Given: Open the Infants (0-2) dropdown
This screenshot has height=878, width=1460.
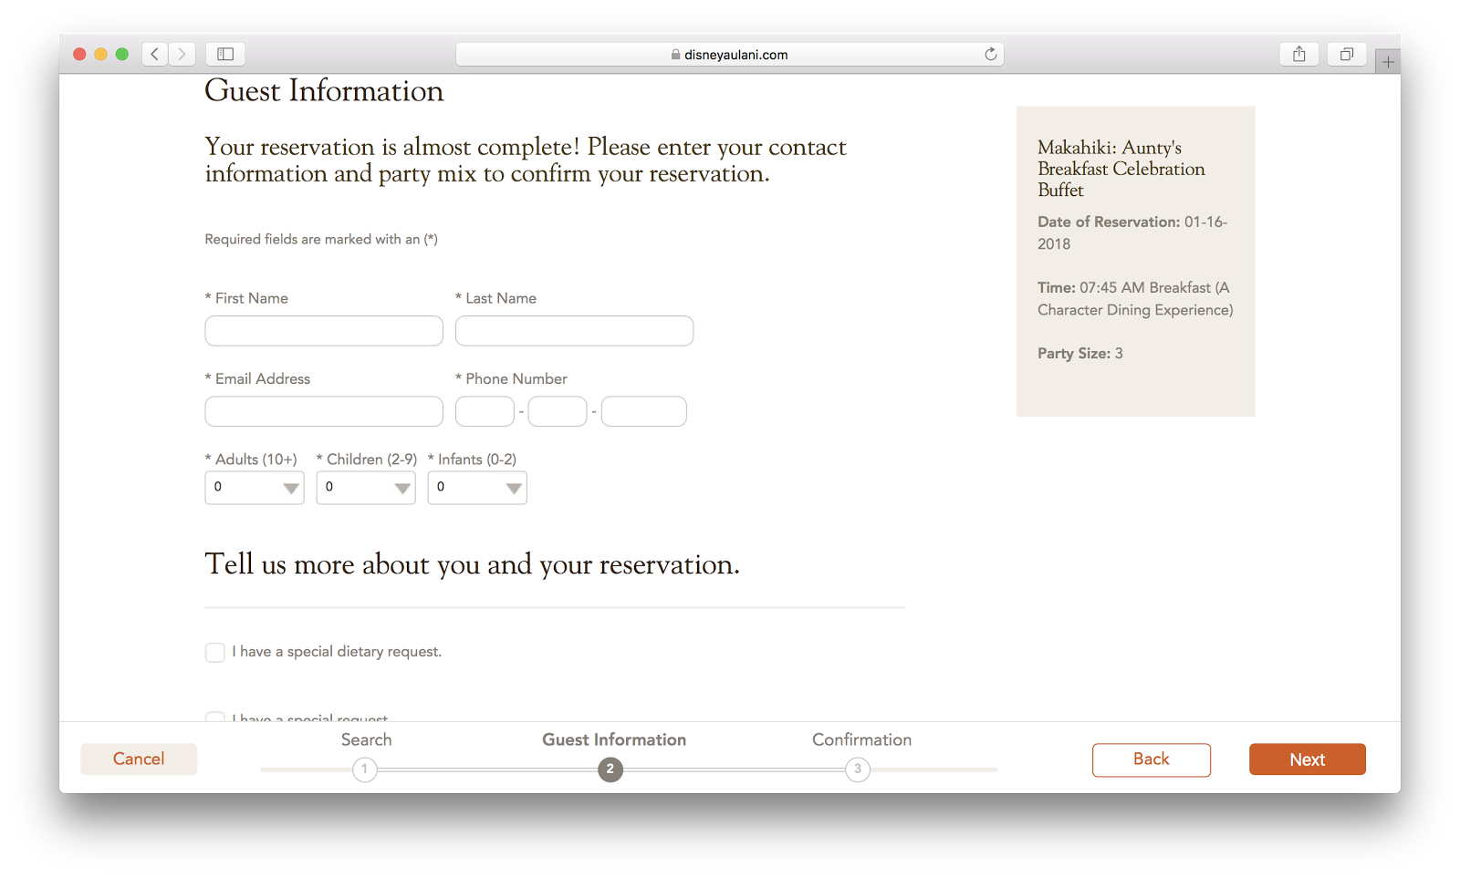Looking at the screenshot, I should pos(477,488).
